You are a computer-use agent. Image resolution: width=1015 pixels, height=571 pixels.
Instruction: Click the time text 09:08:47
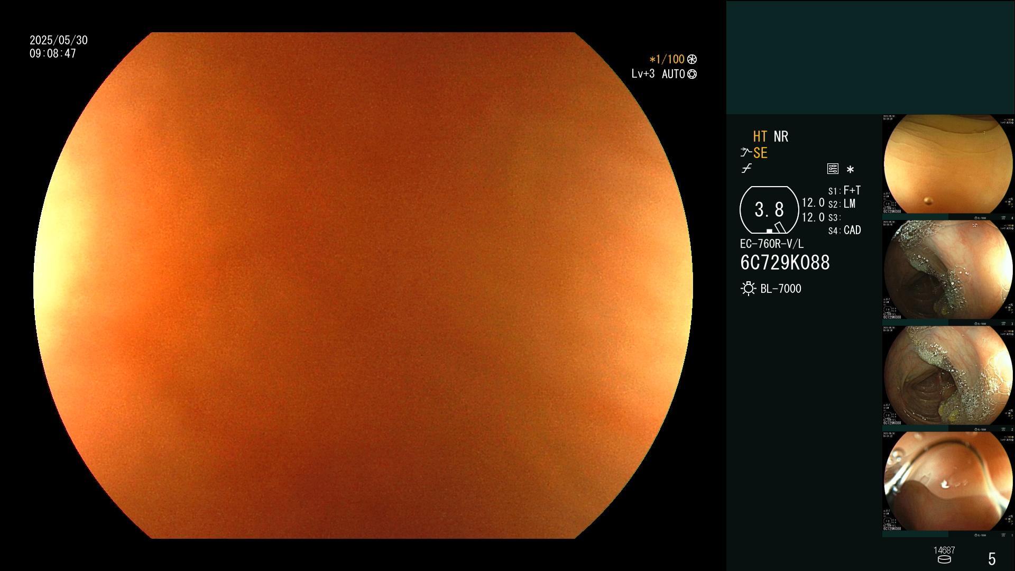pyautogui.click(x=53, y=53)
